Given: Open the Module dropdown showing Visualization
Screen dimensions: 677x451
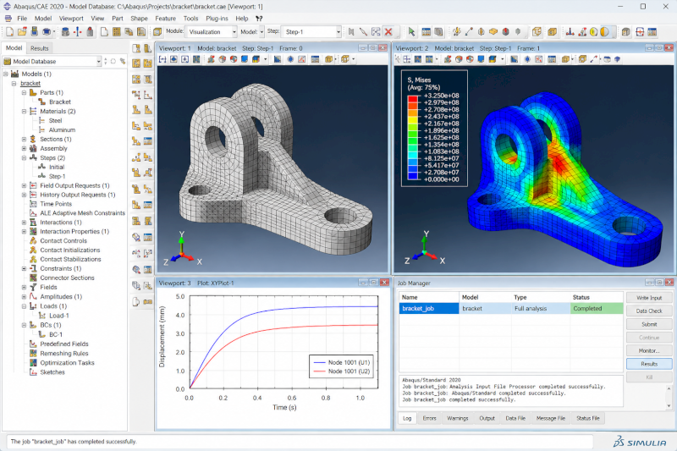Looking at the screenshot, I should point(212,31).
